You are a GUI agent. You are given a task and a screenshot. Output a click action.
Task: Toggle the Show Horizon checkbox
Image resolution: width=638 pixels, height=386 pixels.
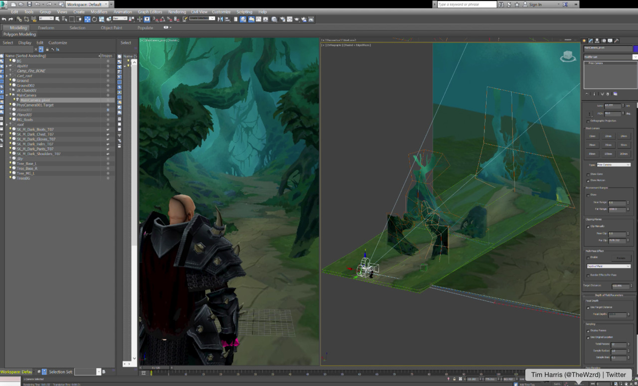pyautogui.click(x=588, y=181)
